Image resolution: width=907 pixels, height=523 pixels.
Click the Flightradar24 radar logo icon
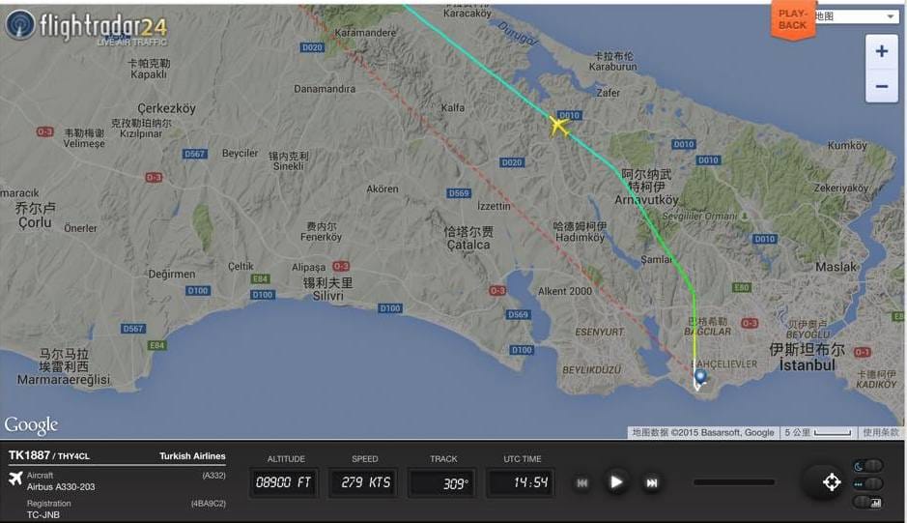[x=20, y=25]
